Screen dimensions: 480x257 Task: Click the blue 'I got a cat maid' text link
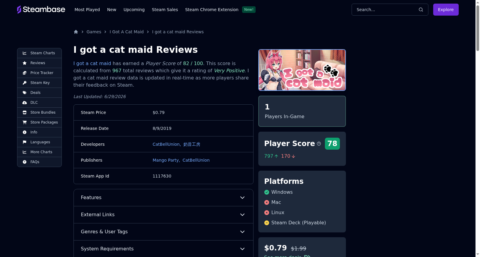coord(92,63)
